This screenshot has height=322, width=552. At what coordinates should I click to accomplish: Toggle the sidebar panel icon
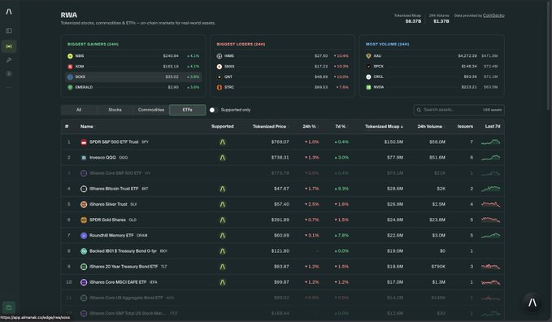tap(9, 31)
